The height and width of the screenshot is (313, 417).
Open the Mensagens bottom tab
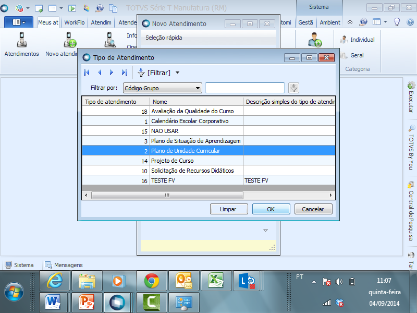tap(64, 265)
